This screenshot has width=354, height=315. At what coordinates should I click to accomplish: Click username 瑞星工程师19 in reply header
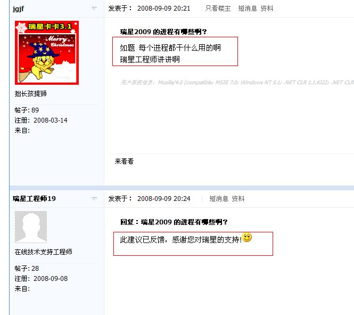(x=34, y=199)
